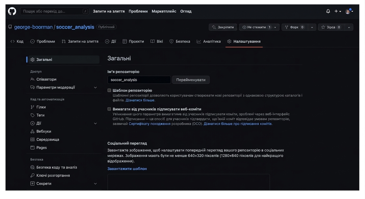This screenshot has height=199, width=365.
Task: Click the people icon beside Співавтори
Action: point(32,79)
